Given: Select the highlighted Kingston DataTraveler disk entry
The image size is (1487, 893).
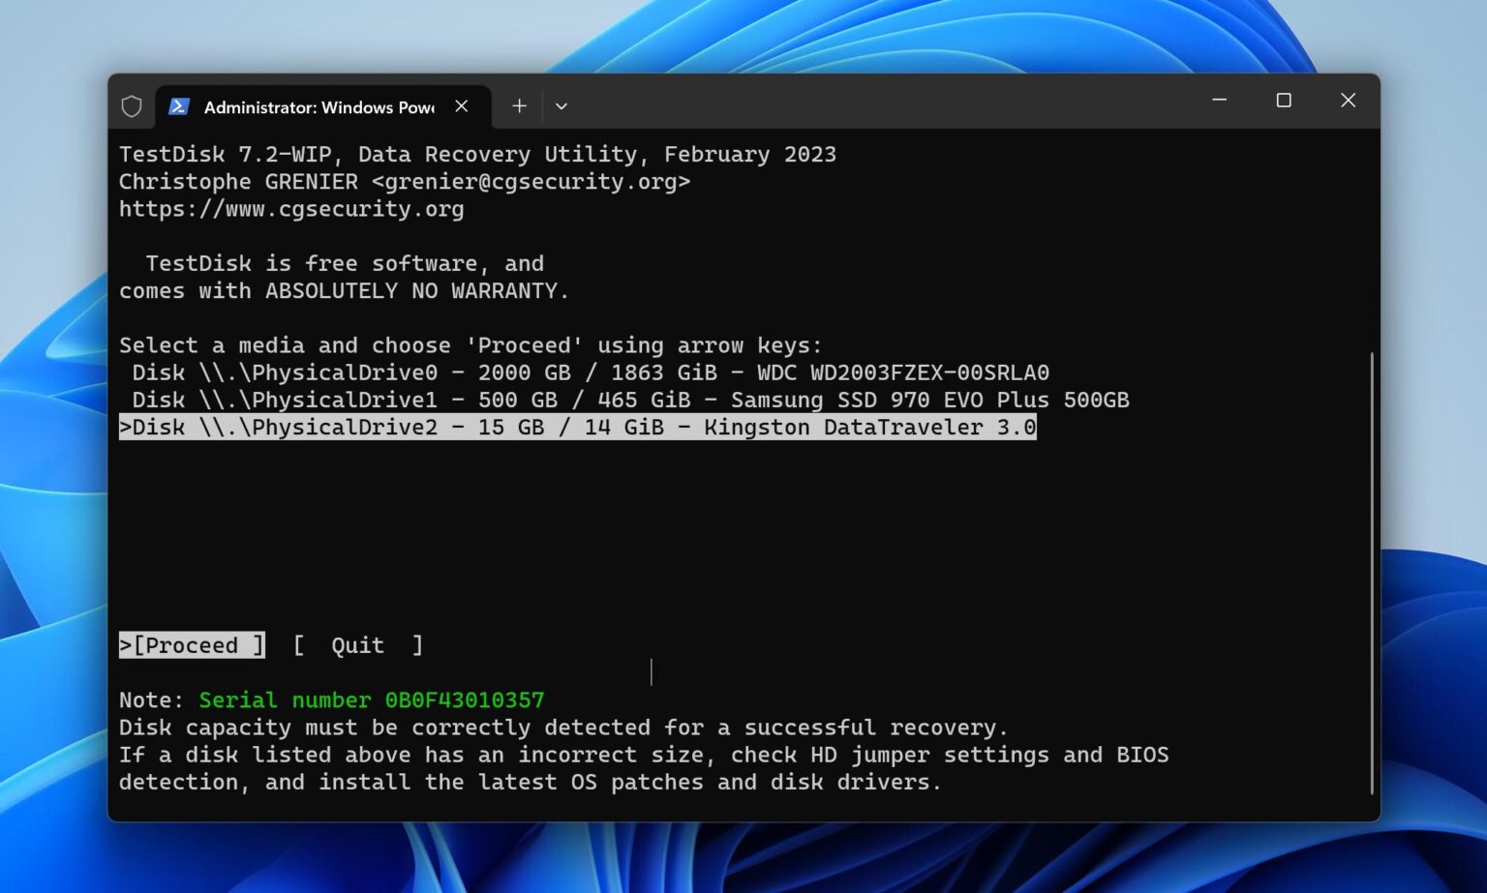Looking at the screenshot, I should [577, 427].
